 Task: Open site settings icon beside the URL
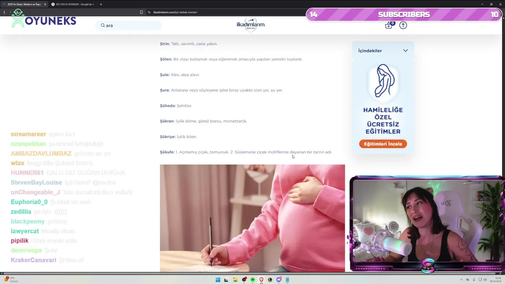[149, 12]
